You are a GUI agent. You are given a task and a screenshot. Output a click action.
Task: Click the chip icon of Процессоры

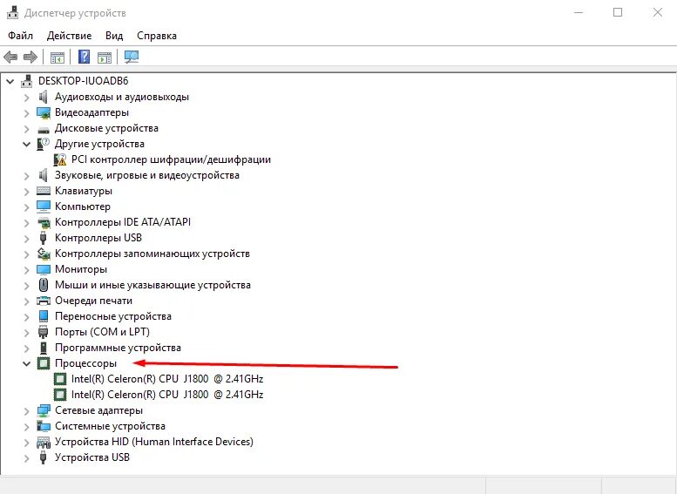tap(44, 363)
